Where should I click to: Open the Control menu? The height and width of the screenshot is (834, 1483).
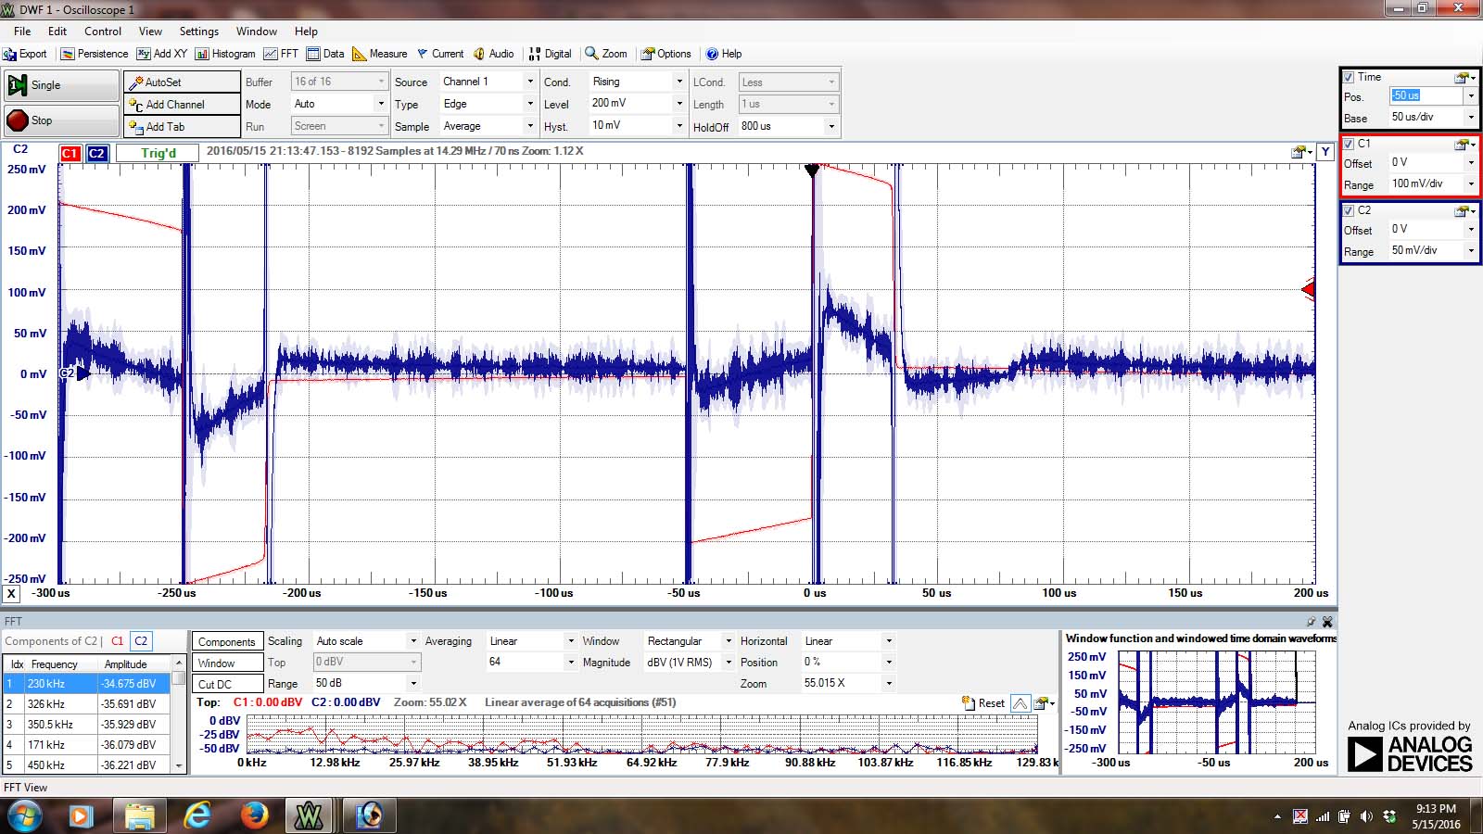pyautogui.click(x=103, y=31)
